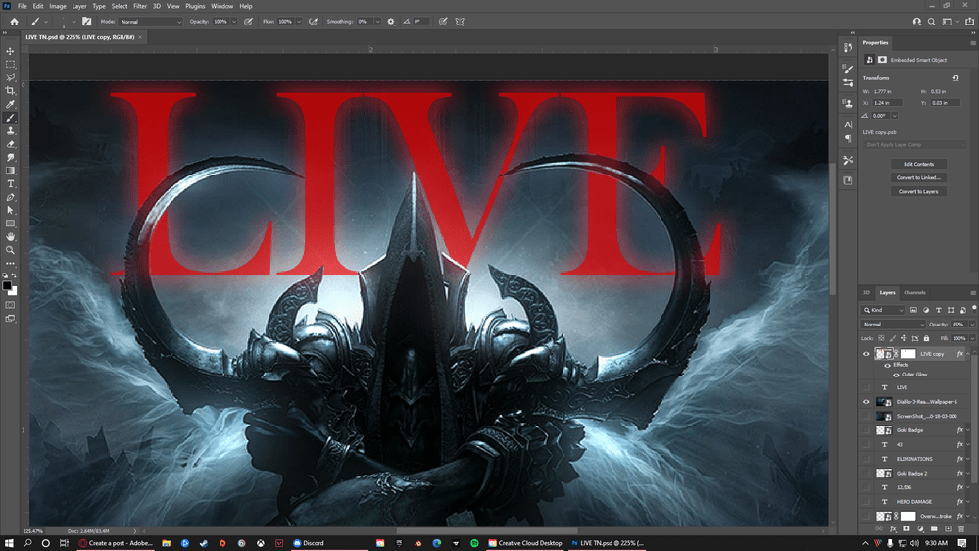This screenshot has width=979, height=551.
Task: Select the Crop tool
Action: [11, 91]
